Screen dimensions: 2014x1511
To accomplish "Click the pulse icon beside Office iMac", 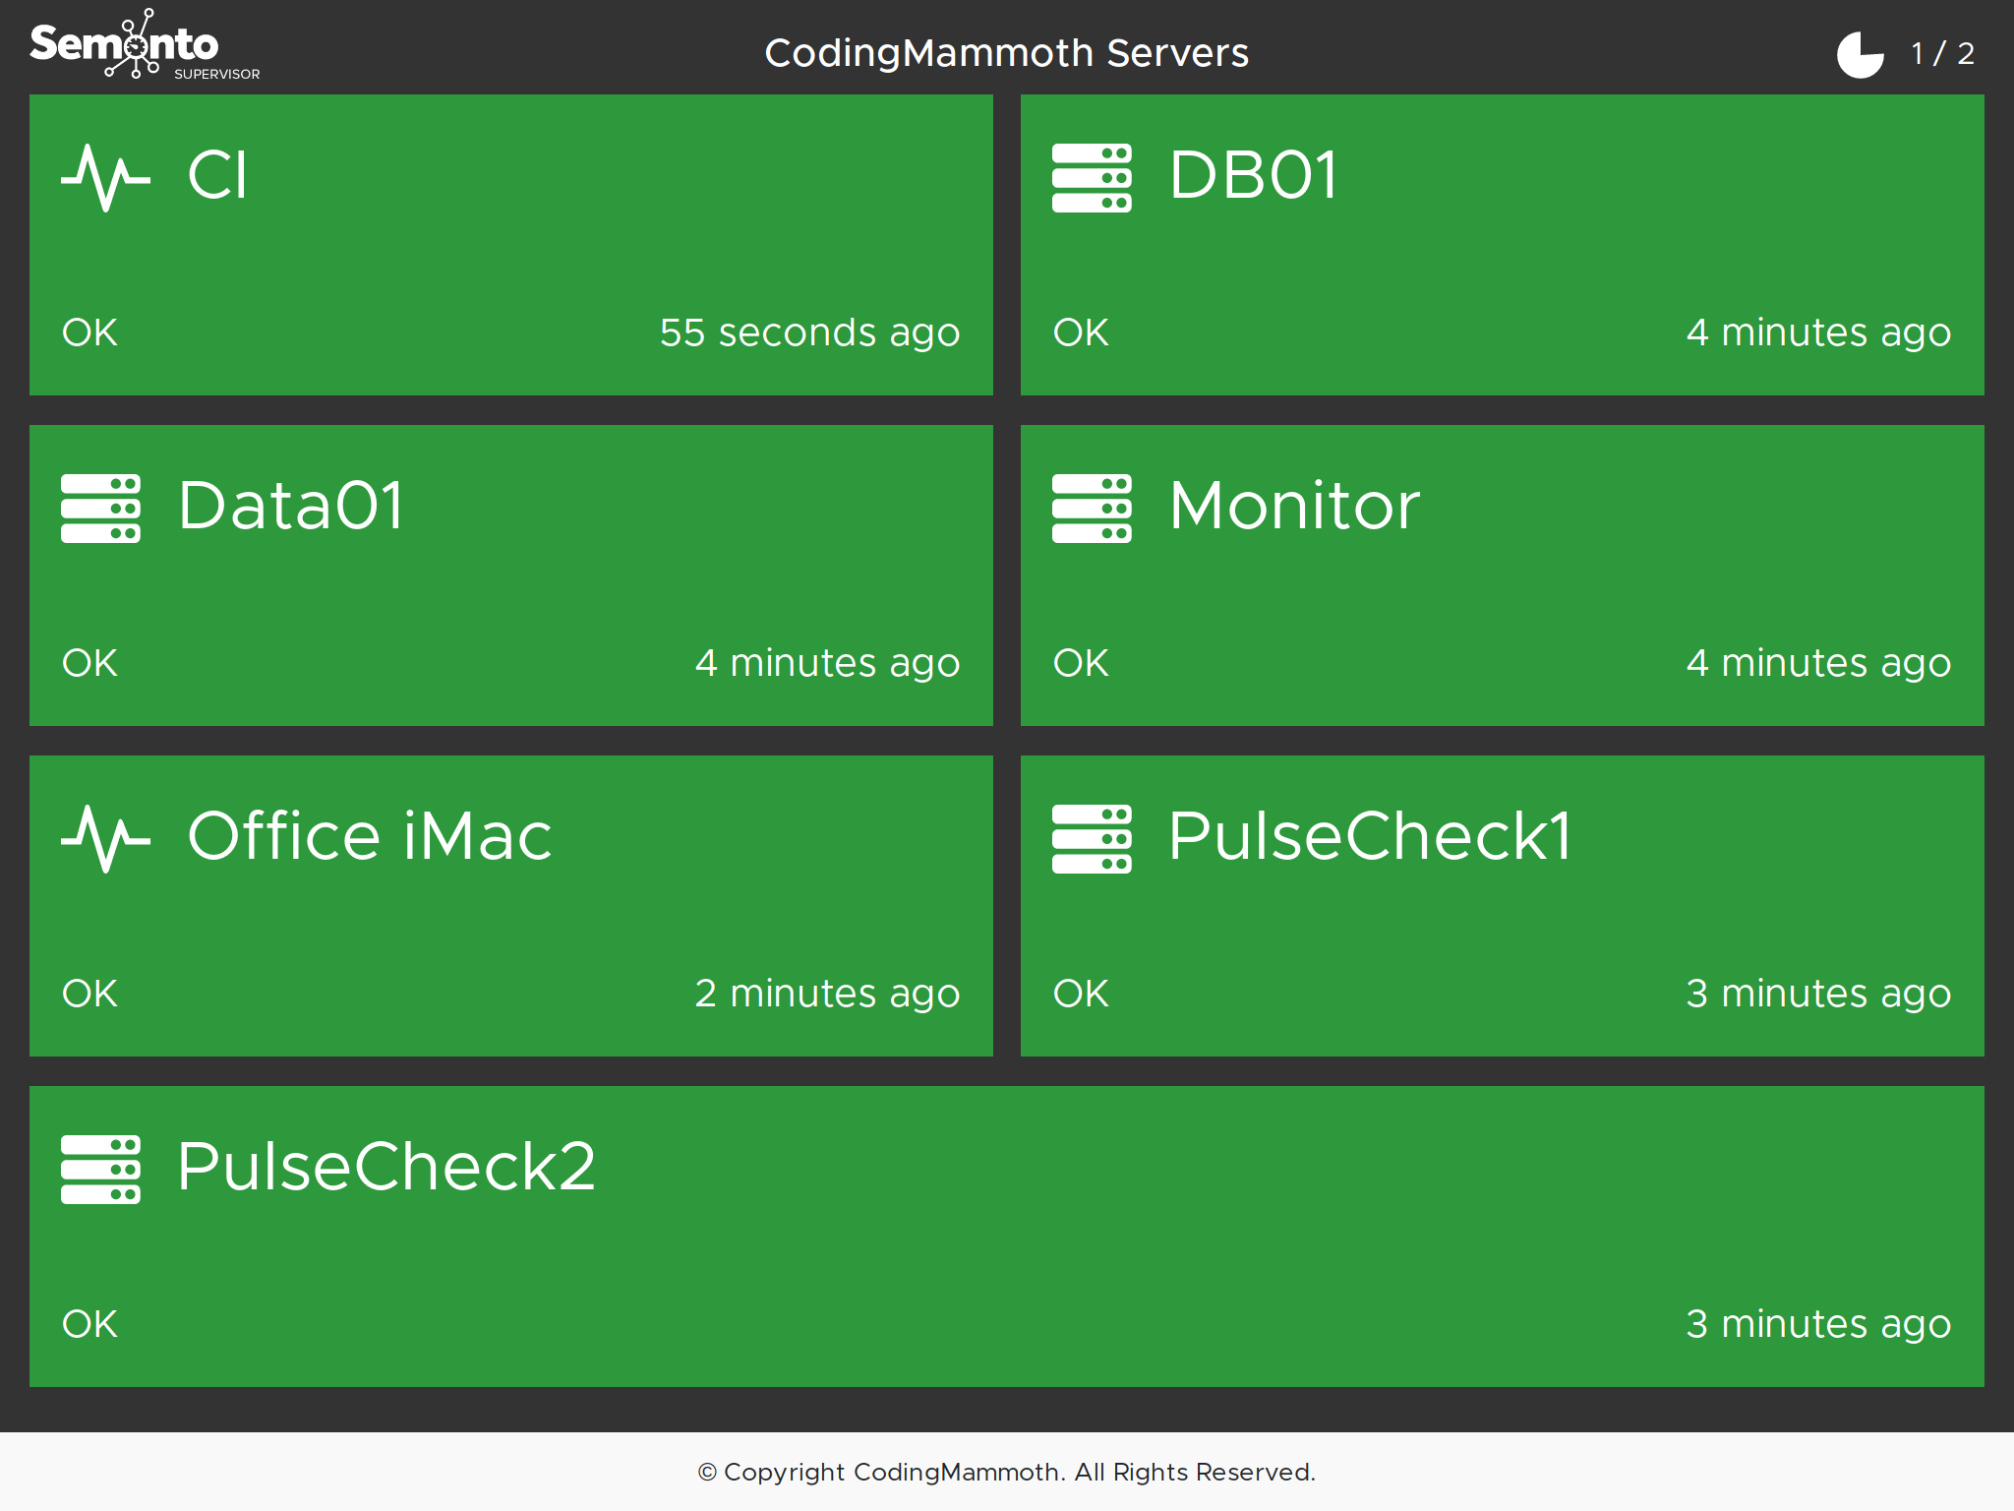I will click(105, 839).
